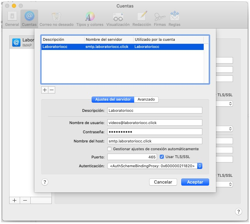Open Correo no deseado preferences
Viewport: 250px width, 224px height.
(x=57, y=19)
